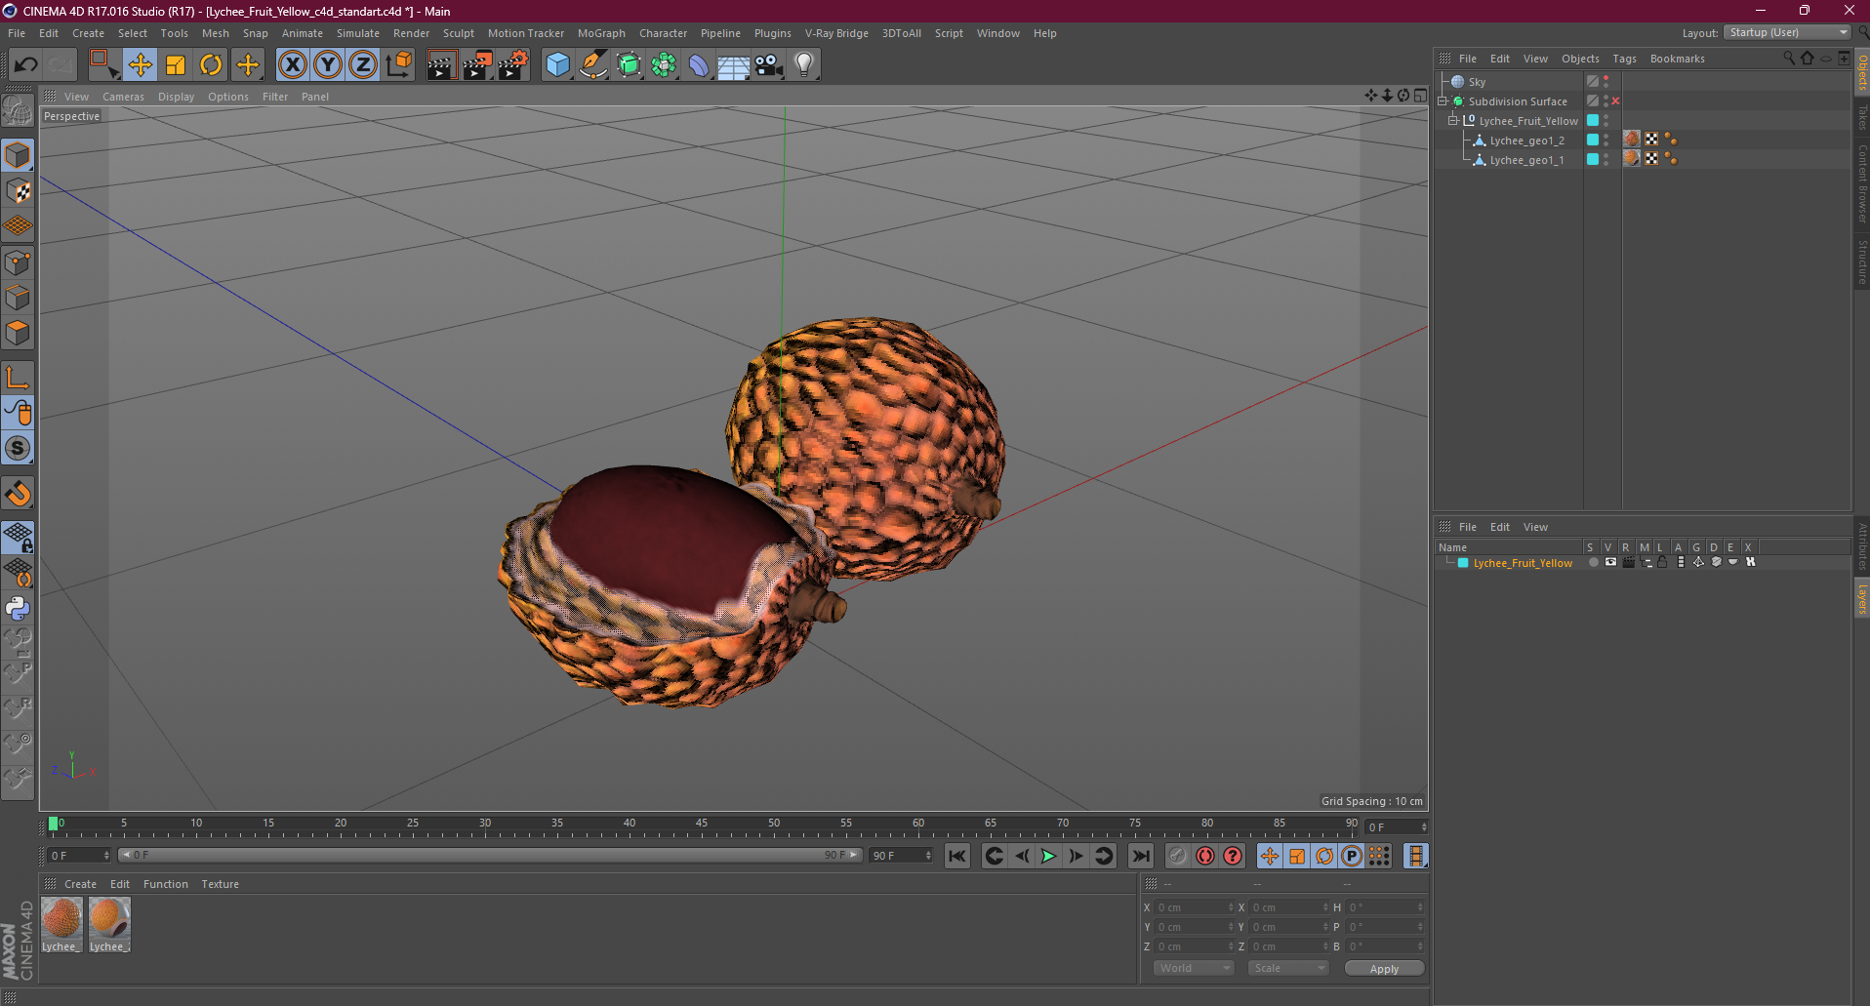
Task: Open Python script icon in sidebar
Action: (18, 608)
